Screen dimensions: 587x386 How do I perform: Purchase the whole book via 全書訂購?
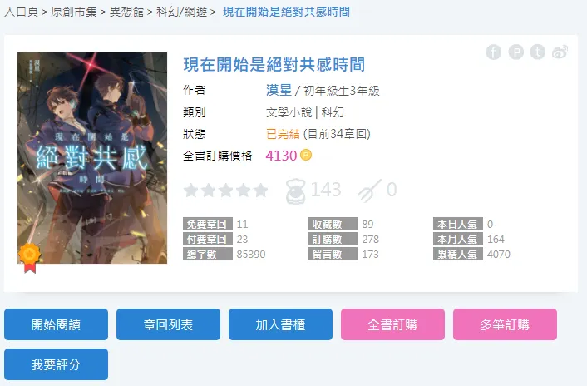pos(392,324)
